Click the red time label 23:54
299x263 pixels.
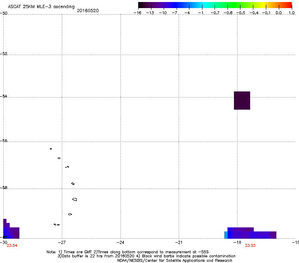pos(12,246)
